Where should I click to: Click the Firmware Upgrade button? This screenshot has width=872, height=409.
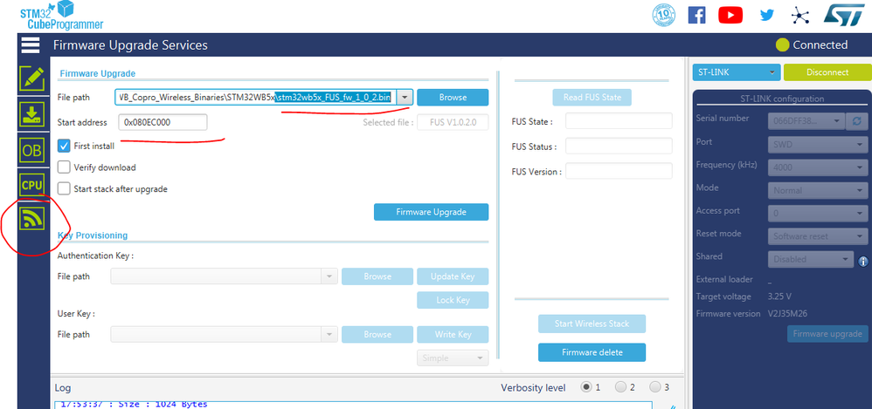point(431,212)
